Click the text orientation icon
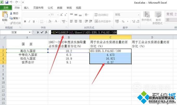This screenshot has height=105, width=177. [86, 15]
